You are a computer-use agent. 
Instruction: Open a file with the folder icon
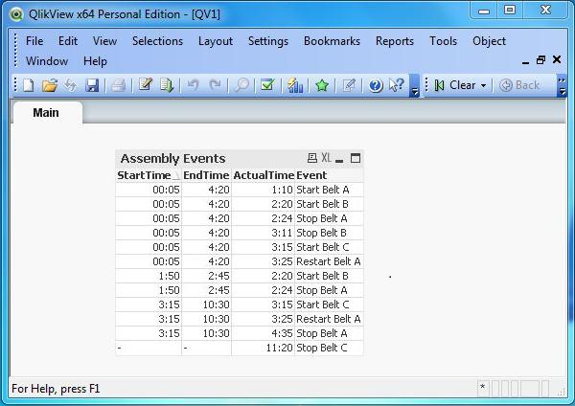tap(50, 85)
